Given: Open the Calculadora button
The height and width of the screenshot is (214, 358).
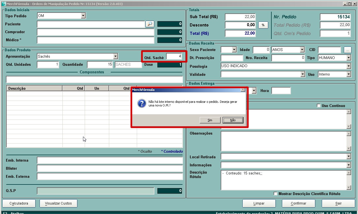Looking at the screenshot, I should [19, 203].
